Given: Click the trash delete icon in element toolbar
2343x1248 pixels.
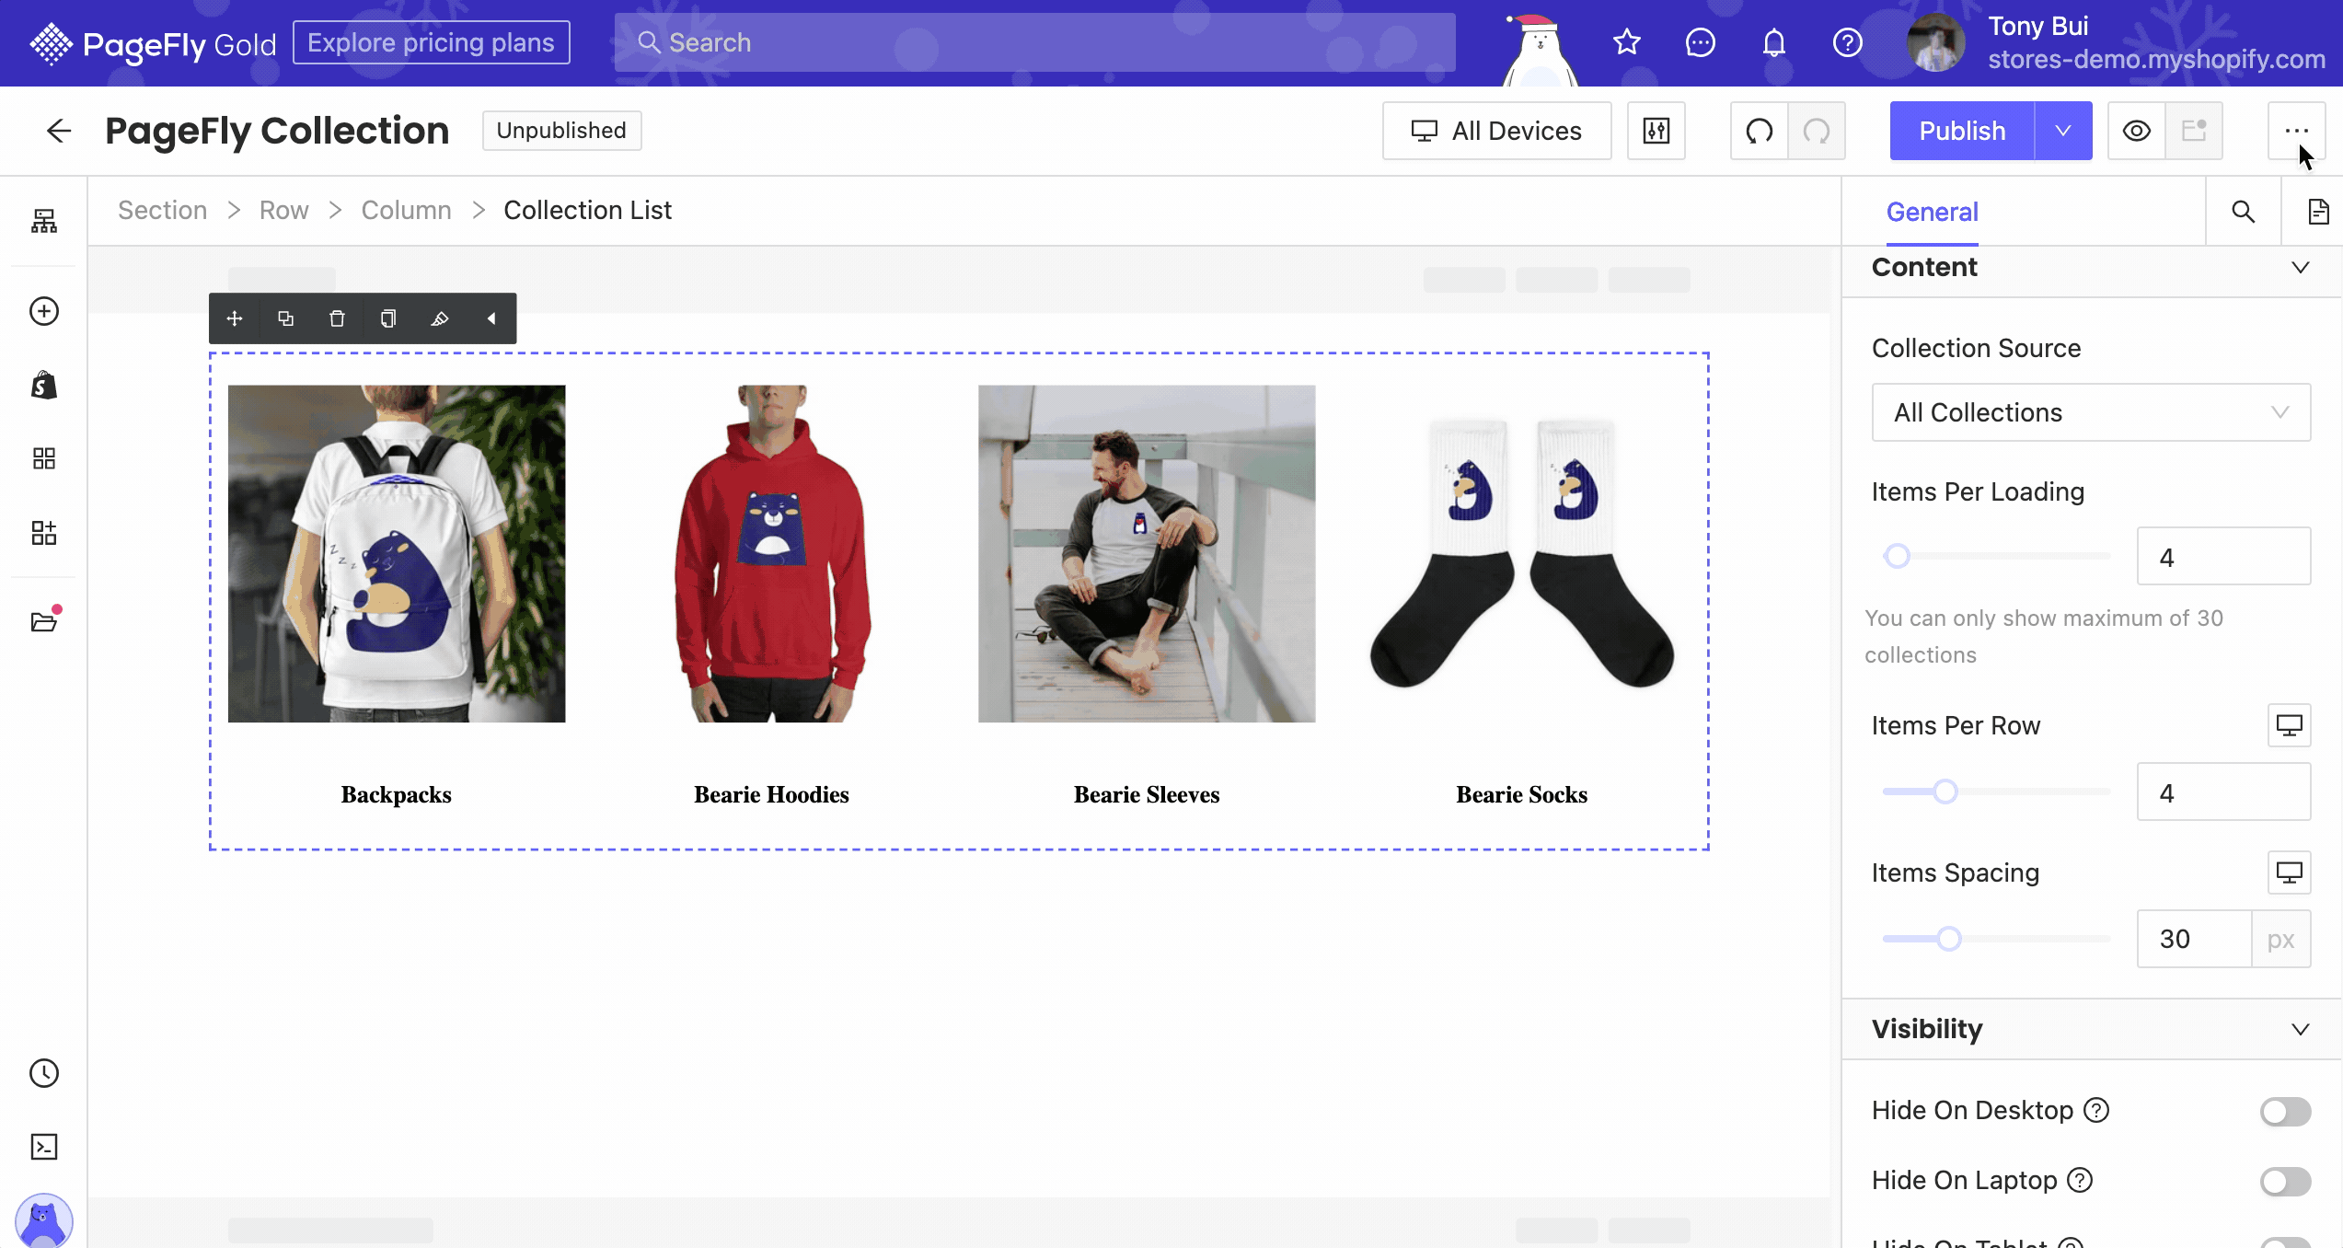Looking at the screenshot, I should tap(337, 318).
